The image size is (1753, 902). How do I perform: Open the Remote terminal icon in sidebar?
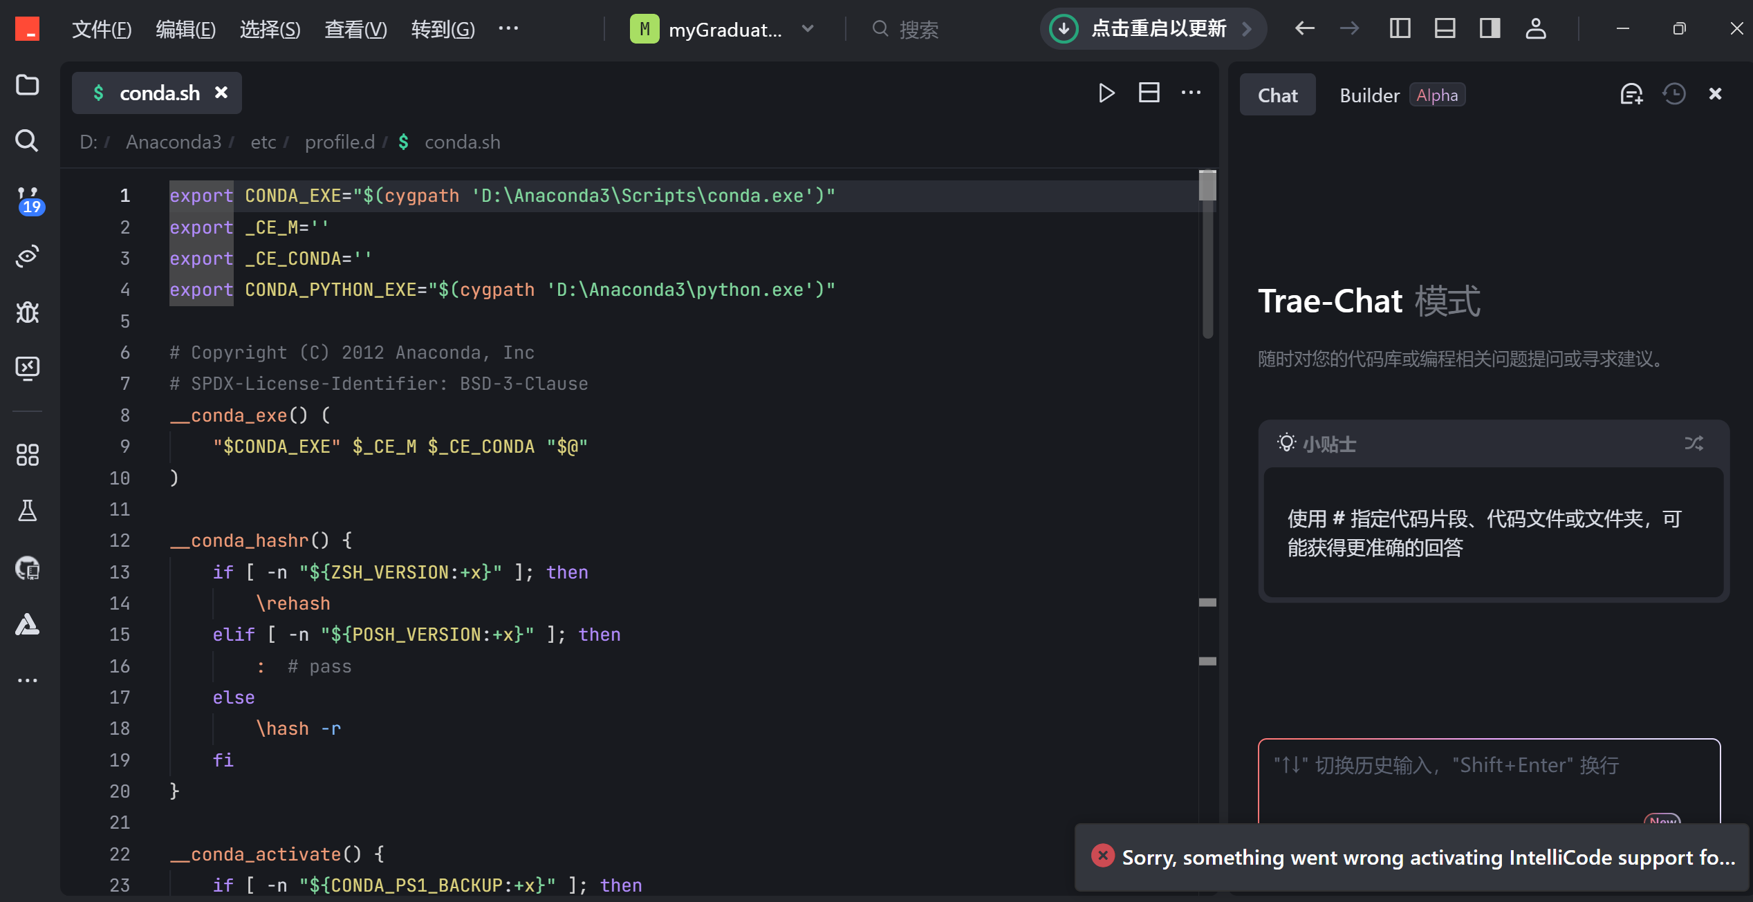click(x=28, y=367)
